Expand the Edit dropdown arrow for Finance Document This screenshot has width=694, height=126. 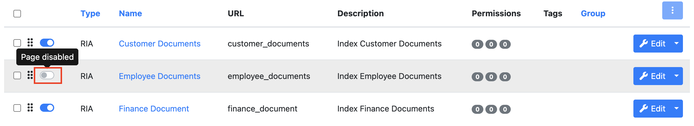click(677, 109)
